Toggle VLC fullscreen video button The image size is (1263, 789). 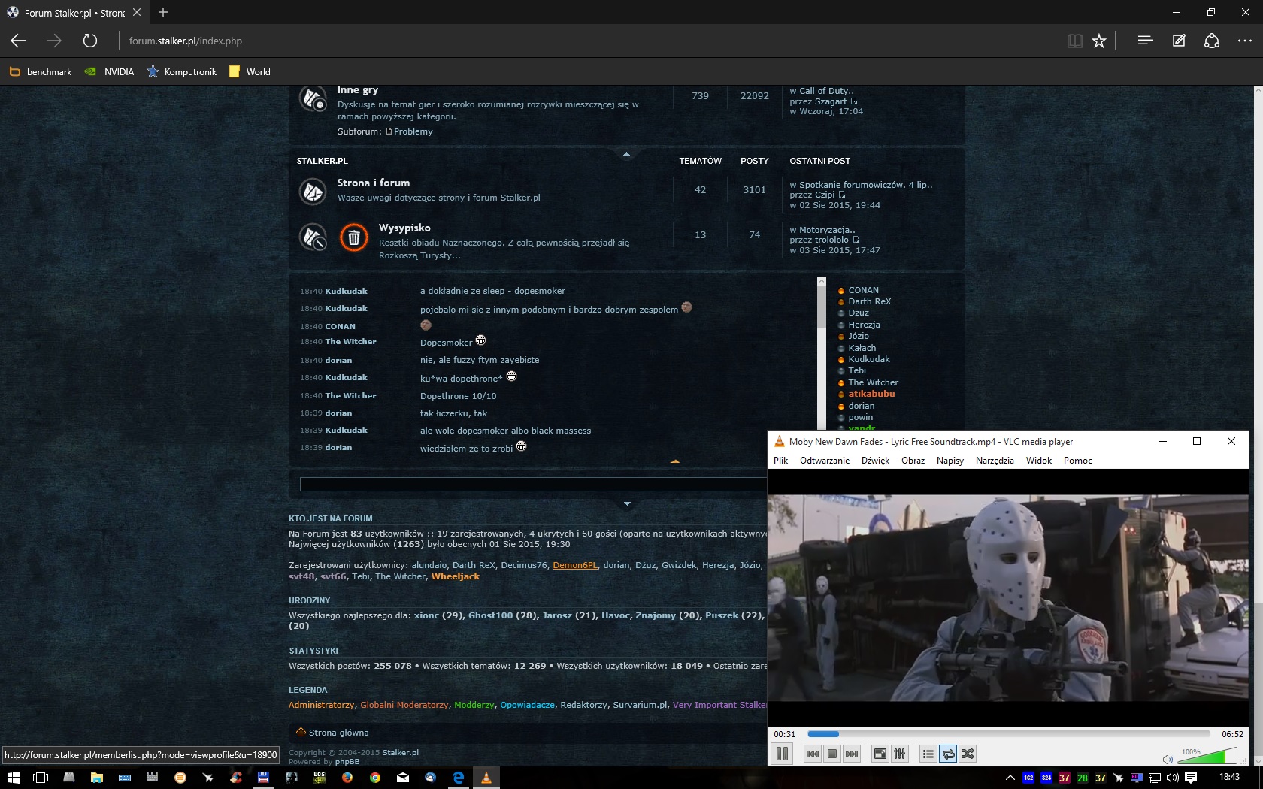point(880,754)
